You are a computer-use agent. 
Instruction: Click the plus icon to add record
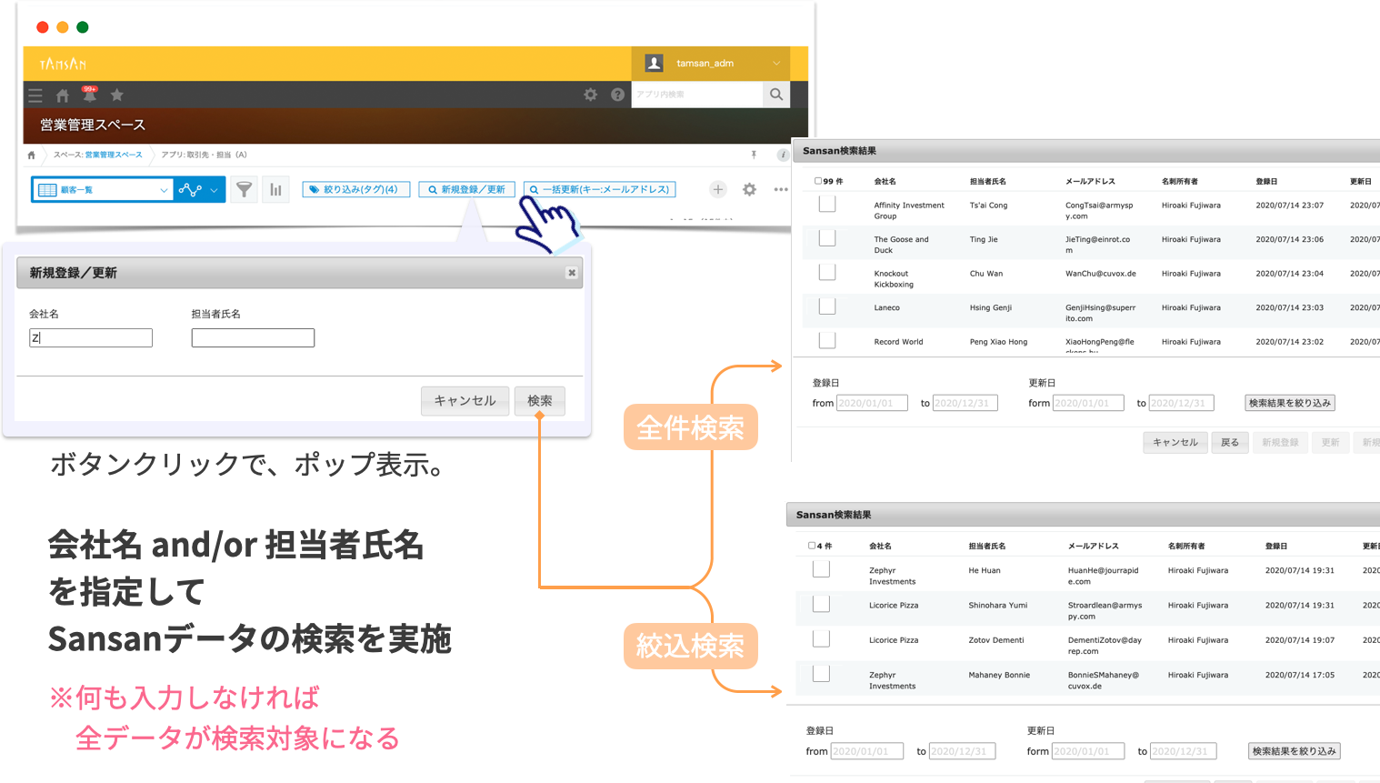click(x=718, y=189)
